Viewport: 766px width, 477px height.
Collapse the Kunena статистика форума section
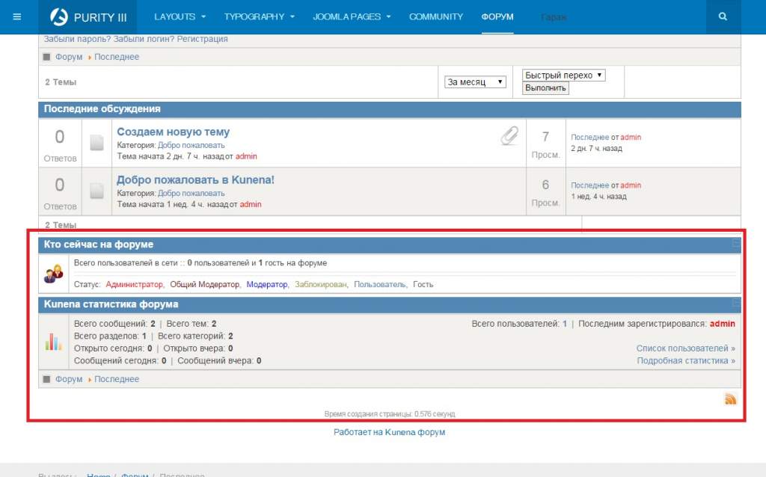(x=736, y=304)
